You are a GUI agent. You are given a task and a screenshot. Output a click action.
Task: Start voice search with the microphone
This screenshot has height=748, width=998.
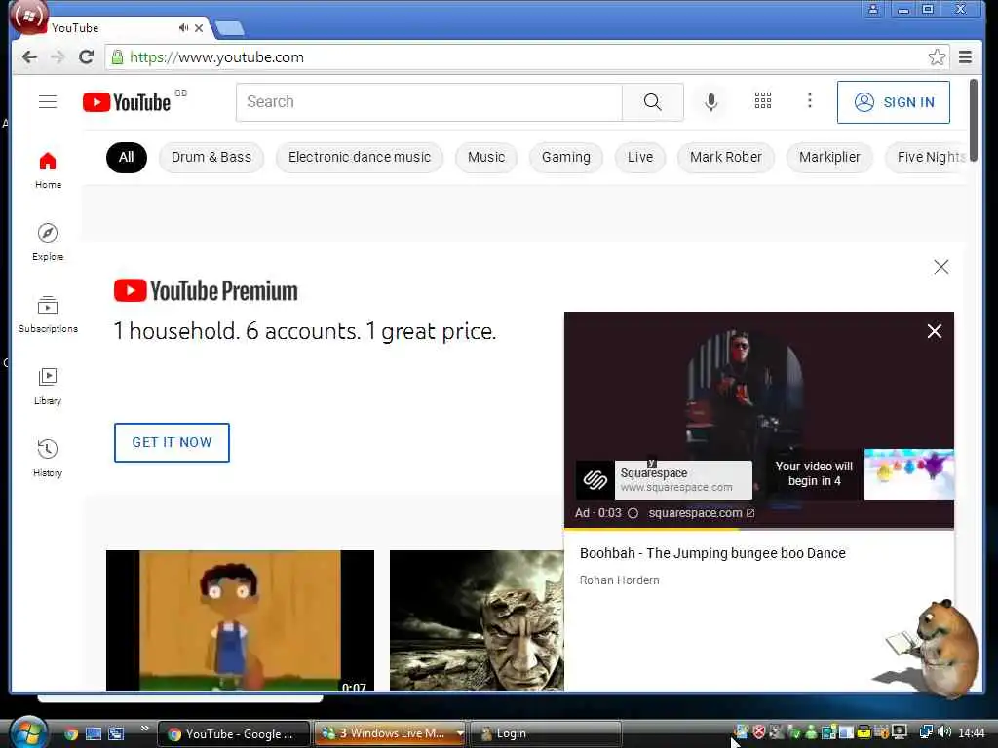click(710, 101)
